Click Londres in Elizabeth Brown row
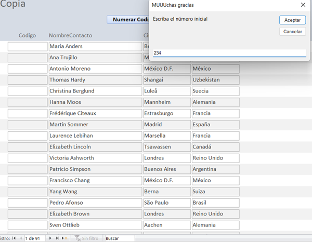Viewport: 312px width, 242px height. pyautogui.click(x=167, y=214)
